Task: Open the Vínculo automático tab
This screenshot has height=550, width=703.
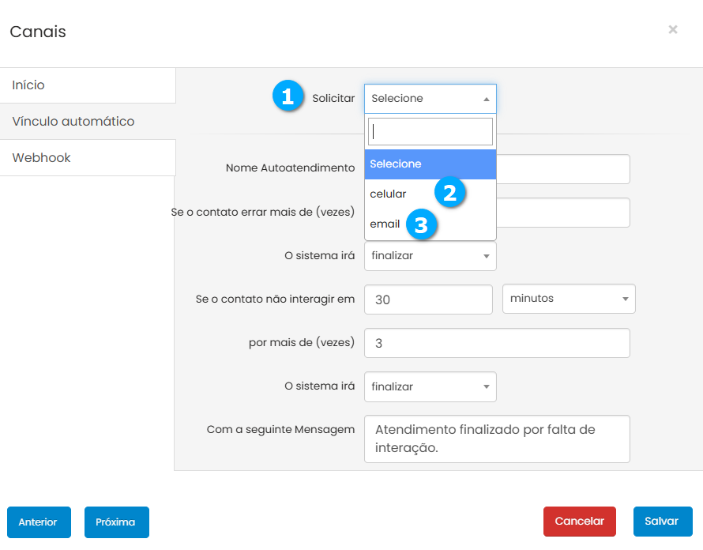Action: point(87,122)
